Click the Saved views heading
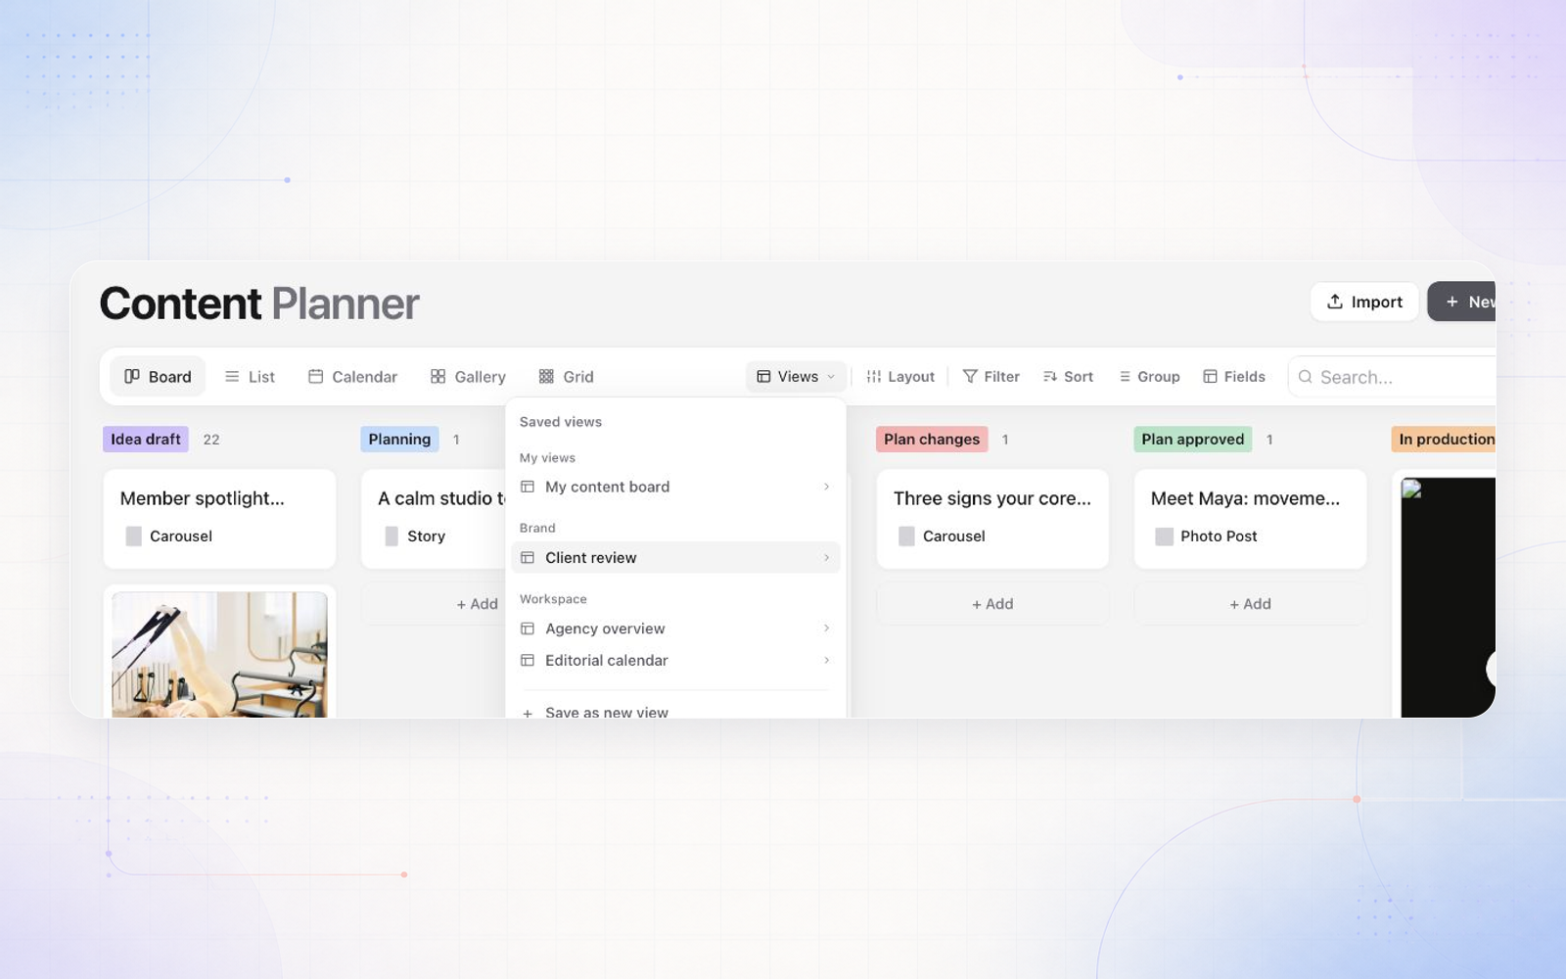Viewport: 1566px width, 979px height. pyautogui.click(x=561, y=422)
